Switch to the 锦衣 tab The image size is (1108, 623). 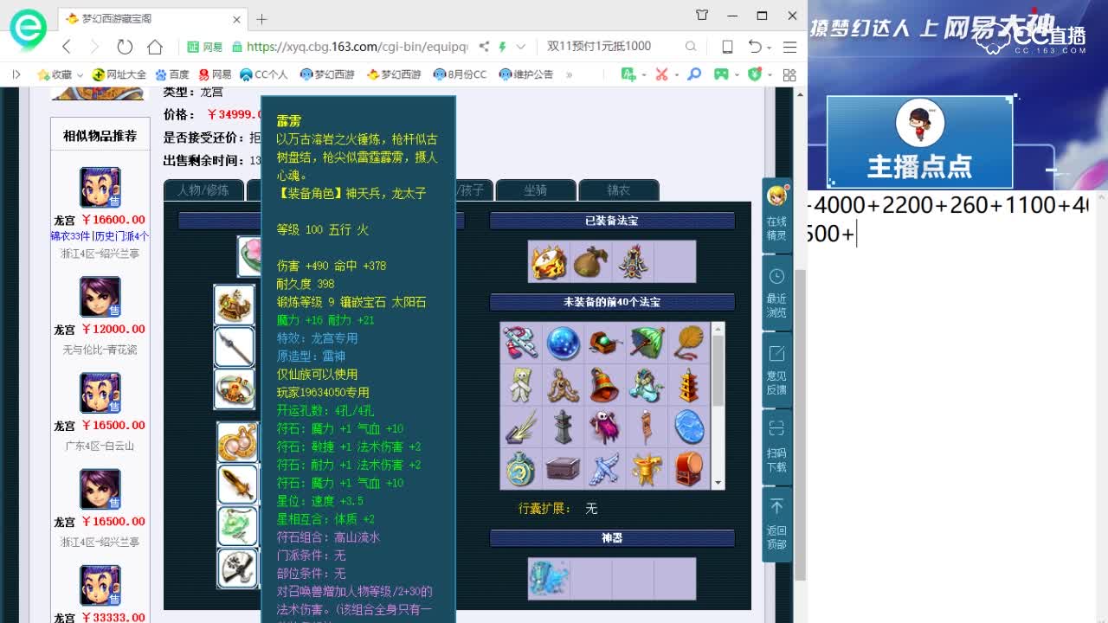pyautogui.click(x=619, y=190)
